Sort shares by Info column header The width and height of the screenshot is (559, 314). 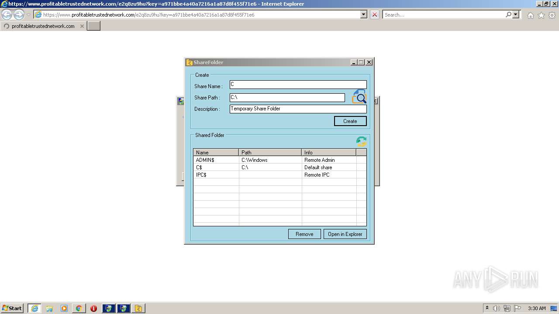(x=329, y=152)
